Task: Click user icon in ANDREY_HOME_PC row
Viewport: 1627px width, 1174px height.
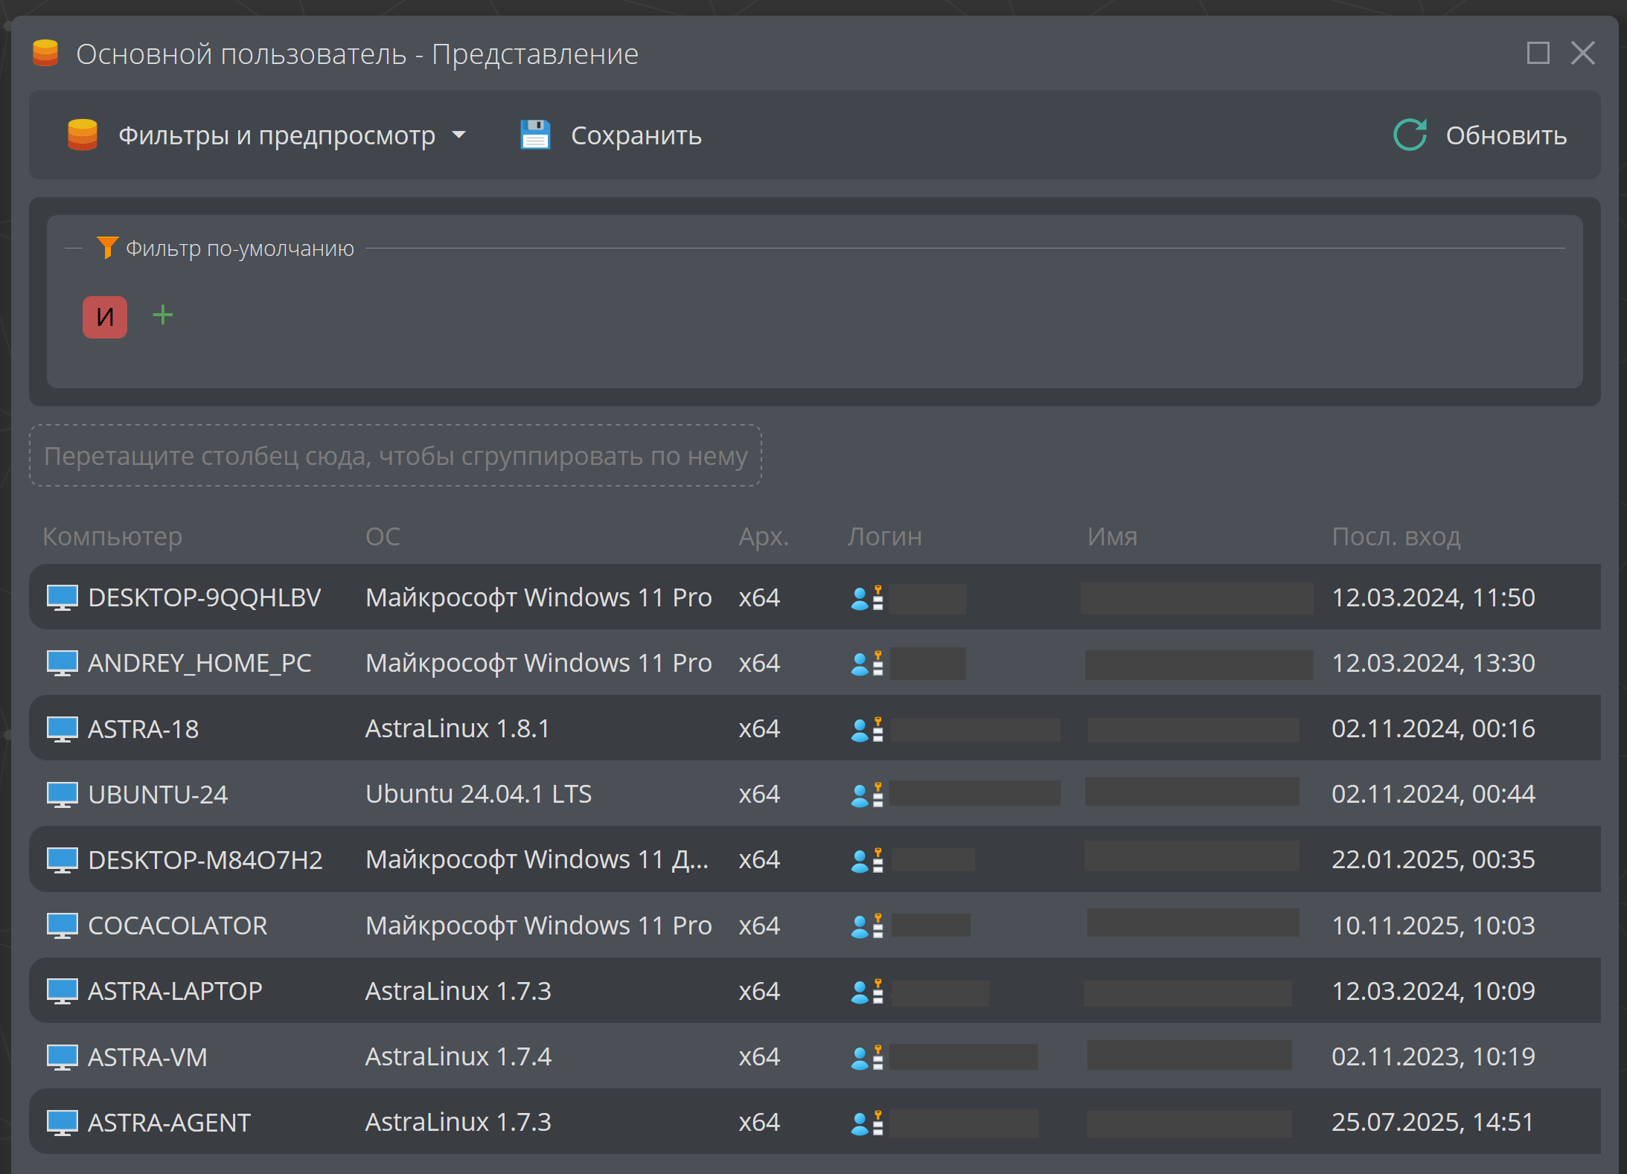Action: (867, 663)
